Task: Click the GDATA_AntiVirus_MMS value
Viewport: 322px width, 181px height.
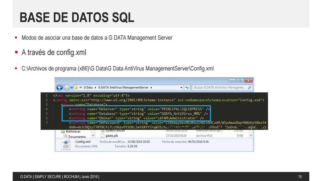Action: [x=181, y=113]
